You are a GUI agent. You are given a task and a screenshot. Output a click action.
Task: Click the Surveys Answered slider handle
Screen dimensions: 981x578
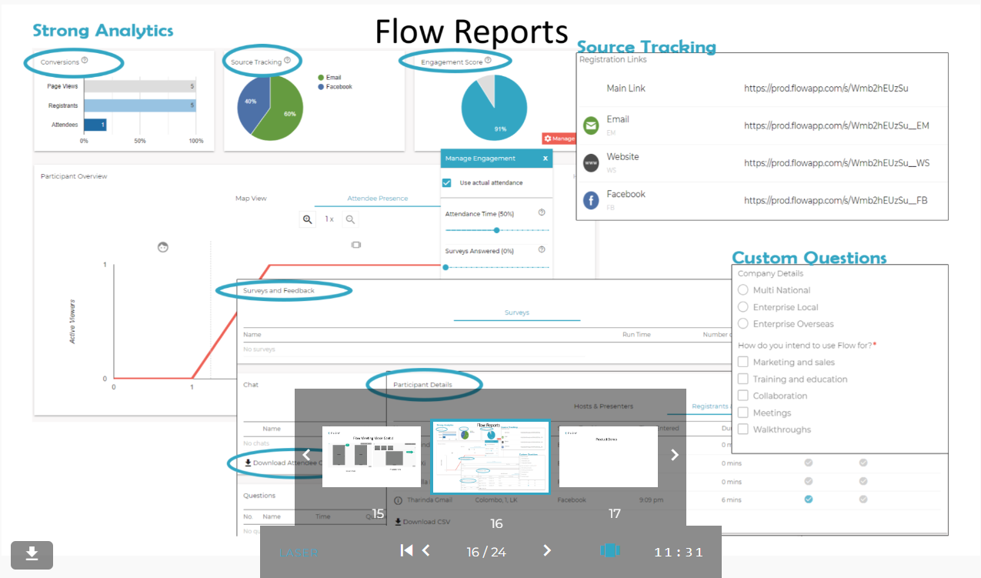445,267
